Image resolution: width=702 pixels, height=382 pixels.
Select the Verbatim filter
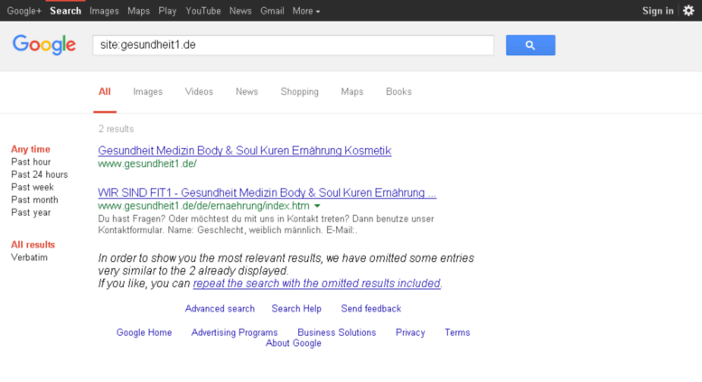(29, 257)
